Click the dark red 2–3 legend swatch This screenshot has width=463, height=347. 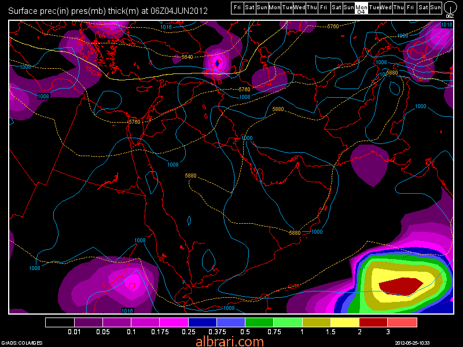[373, 322]
